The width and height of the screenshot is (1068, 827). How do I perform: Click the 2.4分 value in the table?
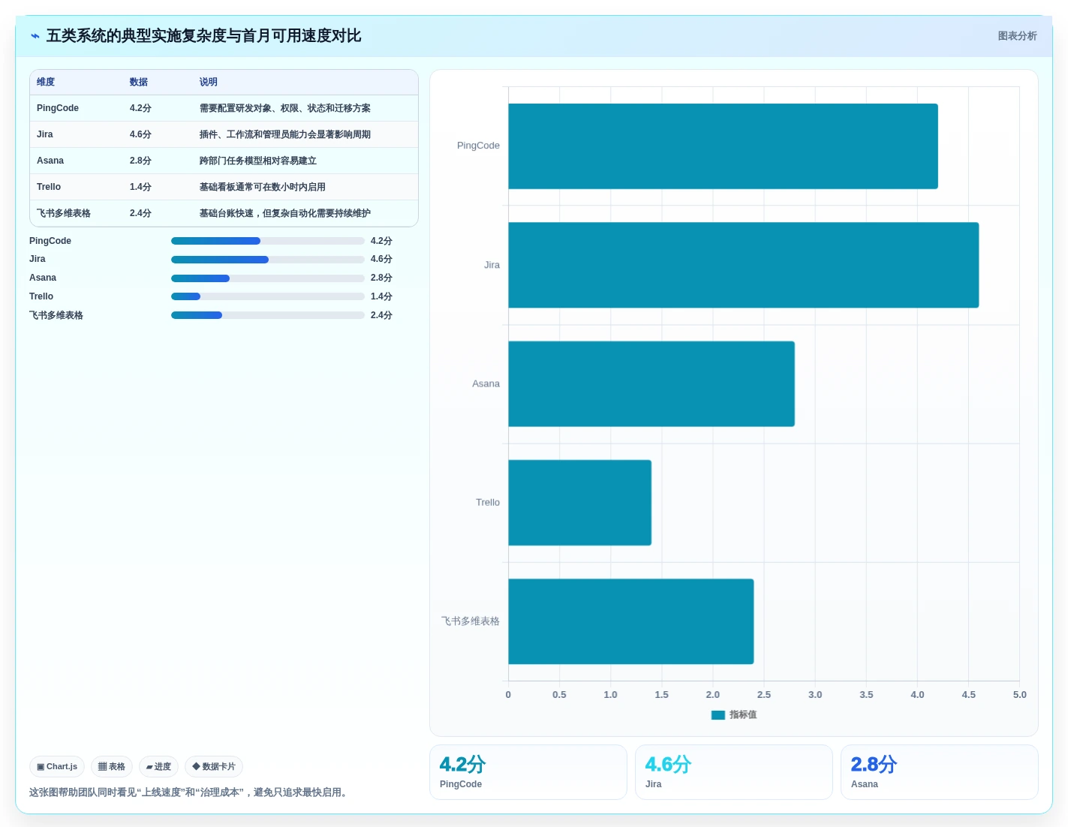pos(140,213)
